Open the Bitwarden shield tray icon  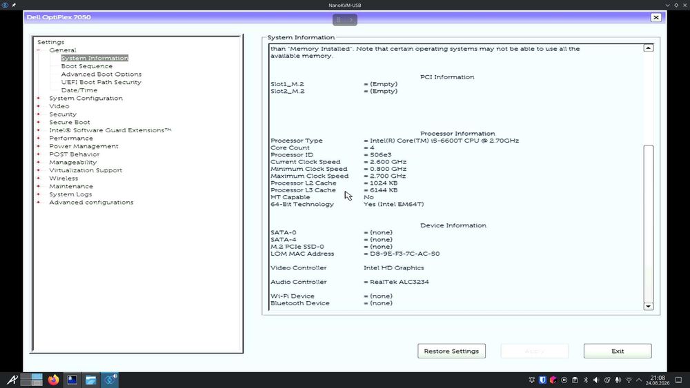(542, 380)
